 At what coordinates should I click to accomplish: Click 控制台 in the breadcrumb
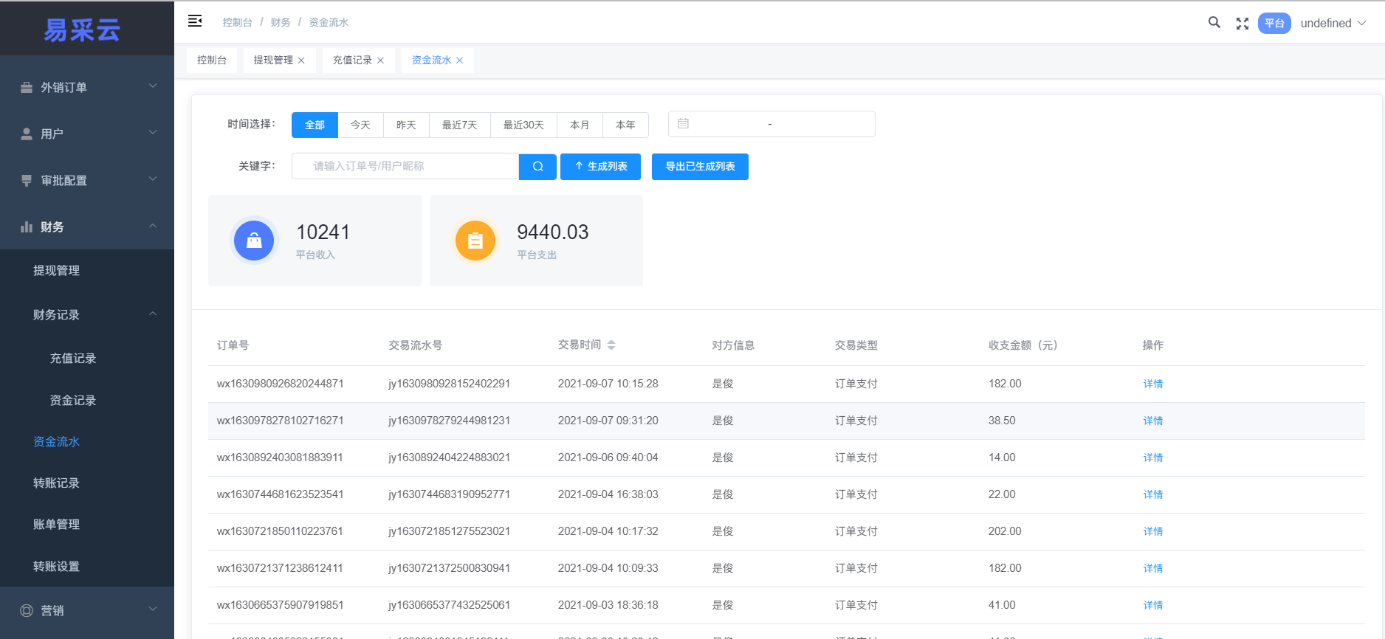click(237, 23)
